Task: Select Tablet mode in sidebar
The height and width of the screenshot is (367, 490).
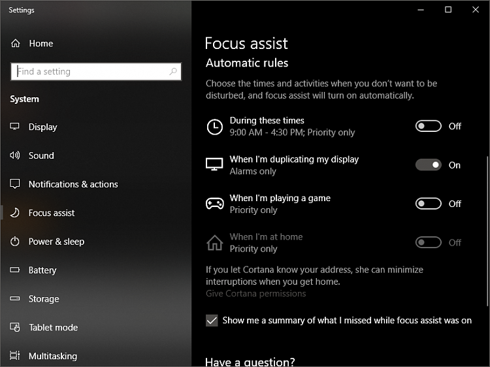Action: [x=53, y=327]
